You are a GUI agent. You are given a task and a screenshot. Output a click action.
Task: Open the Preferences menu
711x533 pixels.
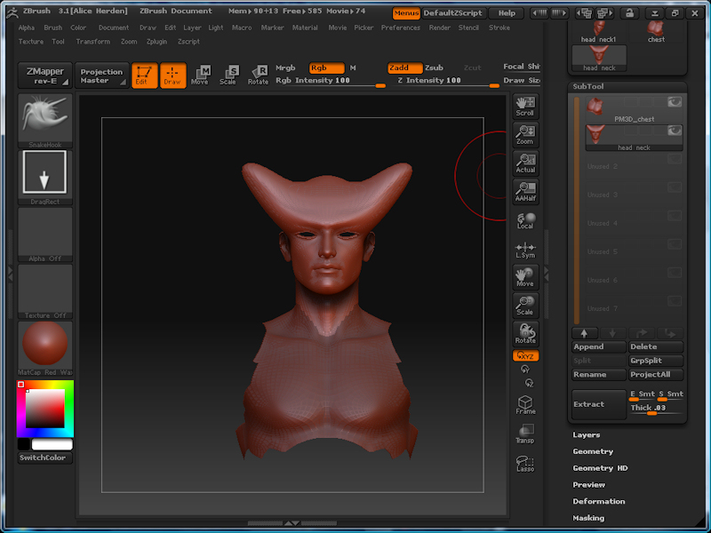[x=401, y=28]
